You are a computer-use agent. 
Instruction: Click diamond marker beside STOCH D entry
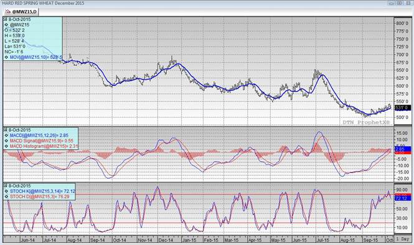[6, 196]
